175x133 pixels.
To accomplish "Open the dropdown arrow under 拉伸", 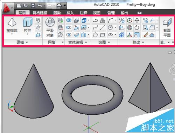I will click(x=28, y=34).
